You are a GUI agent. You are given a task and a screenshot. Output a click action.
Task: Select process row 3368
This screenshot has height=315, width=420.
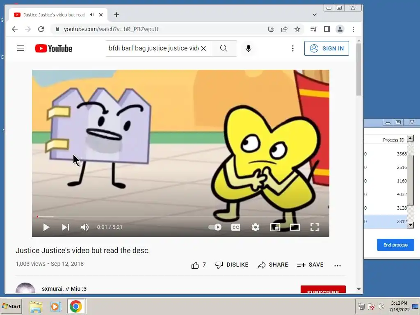click(386, 154)
